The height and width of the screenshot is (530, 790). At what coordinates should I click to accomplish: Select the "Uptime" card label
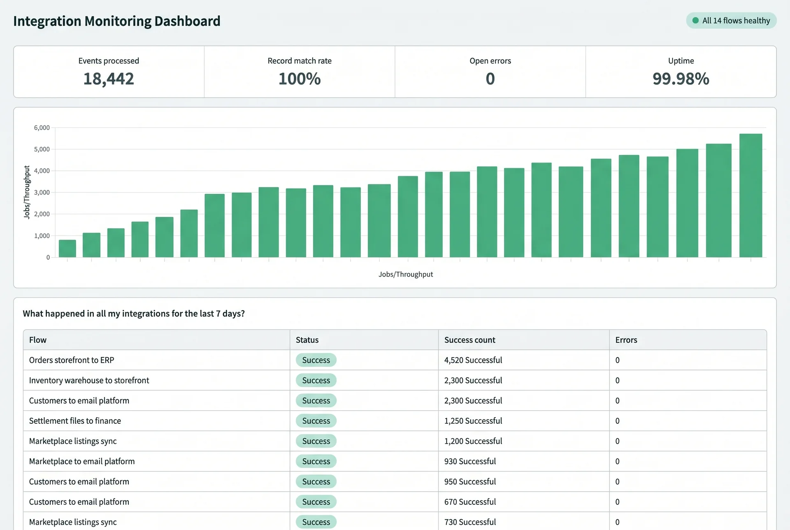681,61
